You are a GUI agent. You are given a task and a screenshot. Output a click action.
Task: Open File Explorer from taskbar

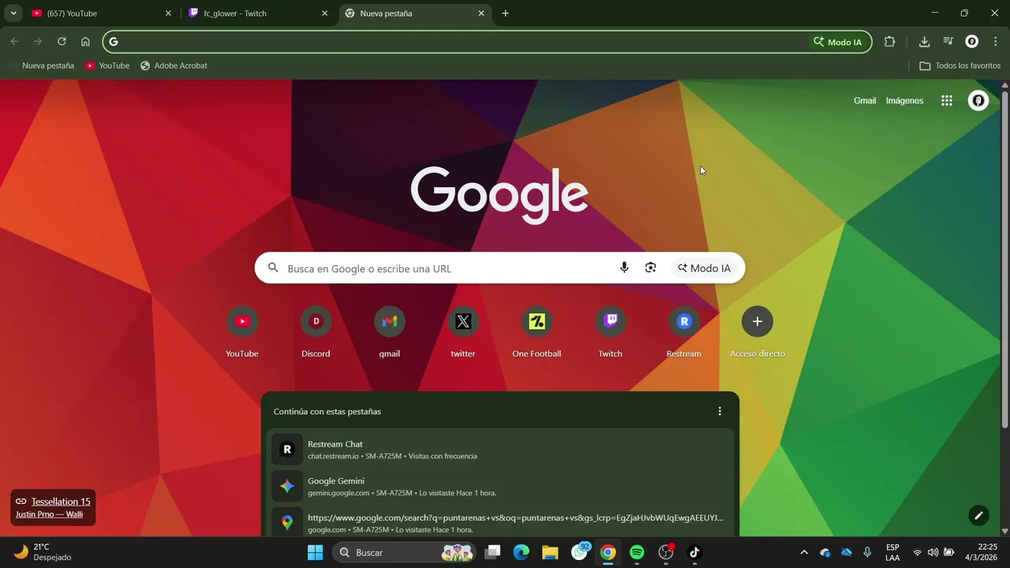[550, 552]
